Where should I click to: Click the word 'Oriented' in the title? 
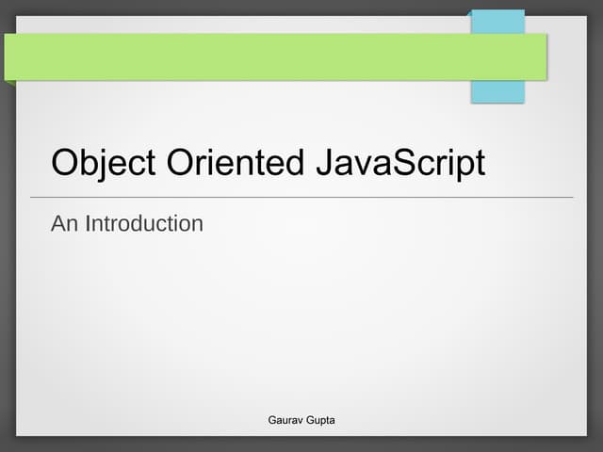(x=236, y=163)
